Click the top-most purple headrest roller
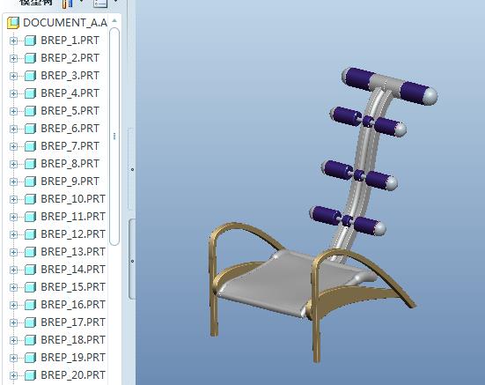Screen dimensions: 485x385 [x=390, y=86]
